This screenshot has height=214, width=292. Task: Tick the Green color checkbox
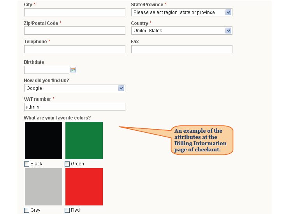67,164
